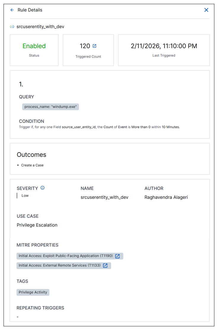Click the Low severity color bar
Image resolution: width=217 pixels, height=329 pixels.
tap(17, 196)
